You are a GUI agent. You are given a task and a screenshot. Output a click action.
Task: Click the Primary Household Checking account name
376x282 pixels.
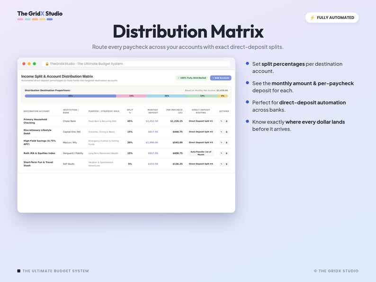[x=35, y=121]
